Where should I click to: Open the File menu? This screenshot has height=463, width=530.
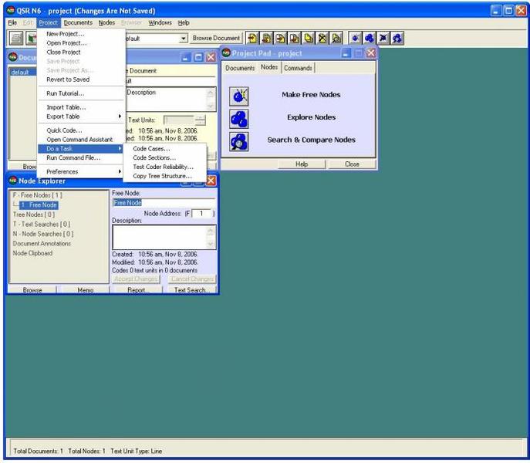tap(12, 22)
